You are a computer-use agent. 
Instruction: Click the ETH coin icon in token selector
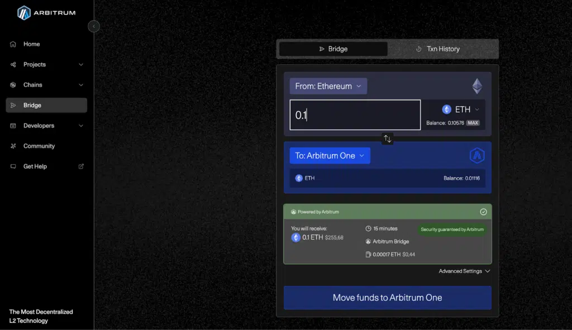[446, 109]
